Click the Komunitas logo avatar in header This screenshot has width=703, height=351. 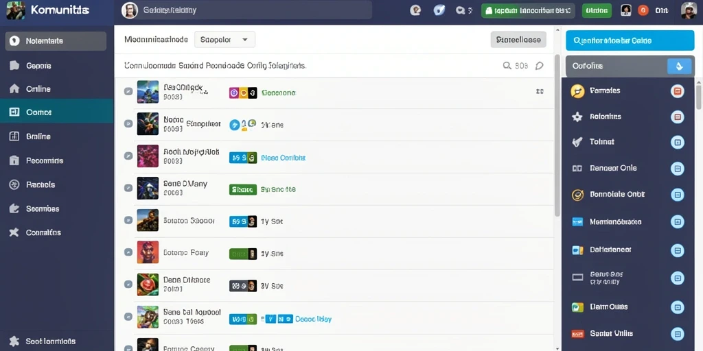tap(16, 10)
